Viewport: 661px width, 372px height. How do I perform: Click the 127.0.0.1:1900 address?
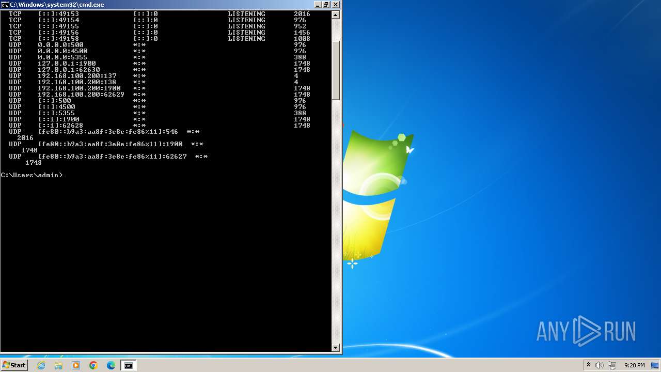[x=67, y=64]
